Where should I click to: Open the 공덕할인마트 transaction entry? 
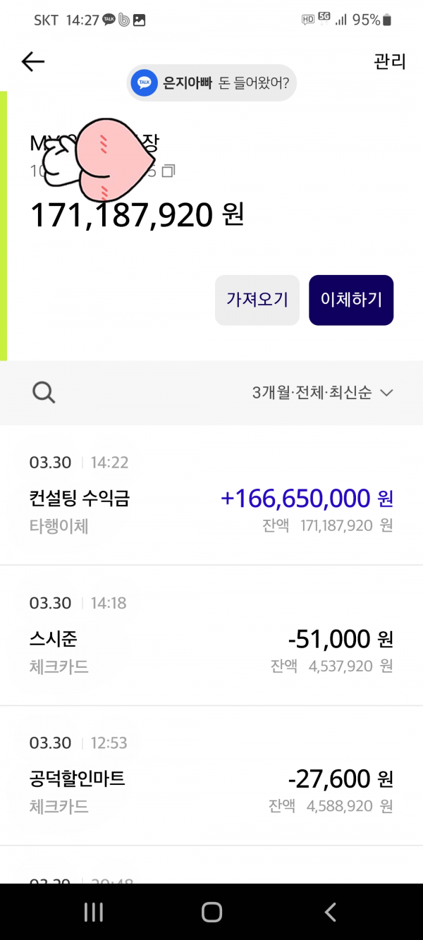[x=211, y=776]
